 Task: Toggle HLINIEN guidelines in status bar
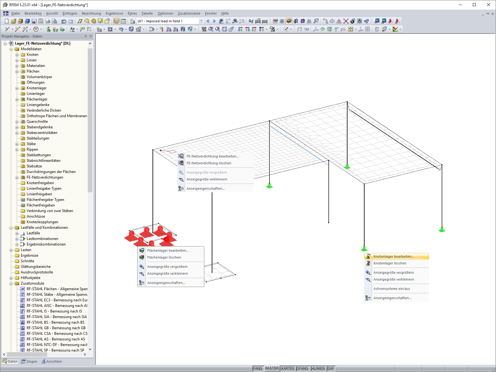tap(318, 369)
